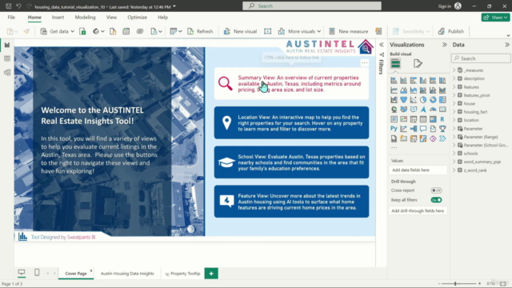Image resolution: width=512 pixels, height=288 pixels.
Task: Expand the features_pivot table
Action: (x=454, y=95)
